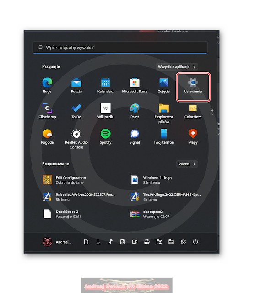Launch Realtek Audio Console
Screen dimensions: 254x293
pos(76,139)
